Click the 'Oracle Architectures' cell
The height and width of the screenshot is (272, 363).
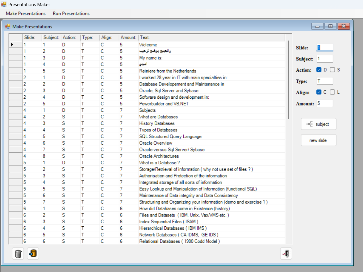[x=212, y=156]
